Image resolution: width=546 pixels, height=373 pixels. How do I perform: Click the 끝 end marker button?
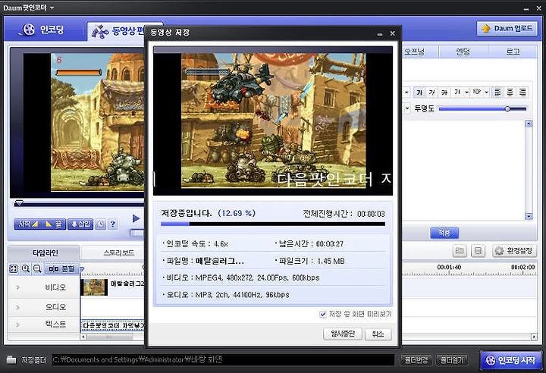(53, 224)
